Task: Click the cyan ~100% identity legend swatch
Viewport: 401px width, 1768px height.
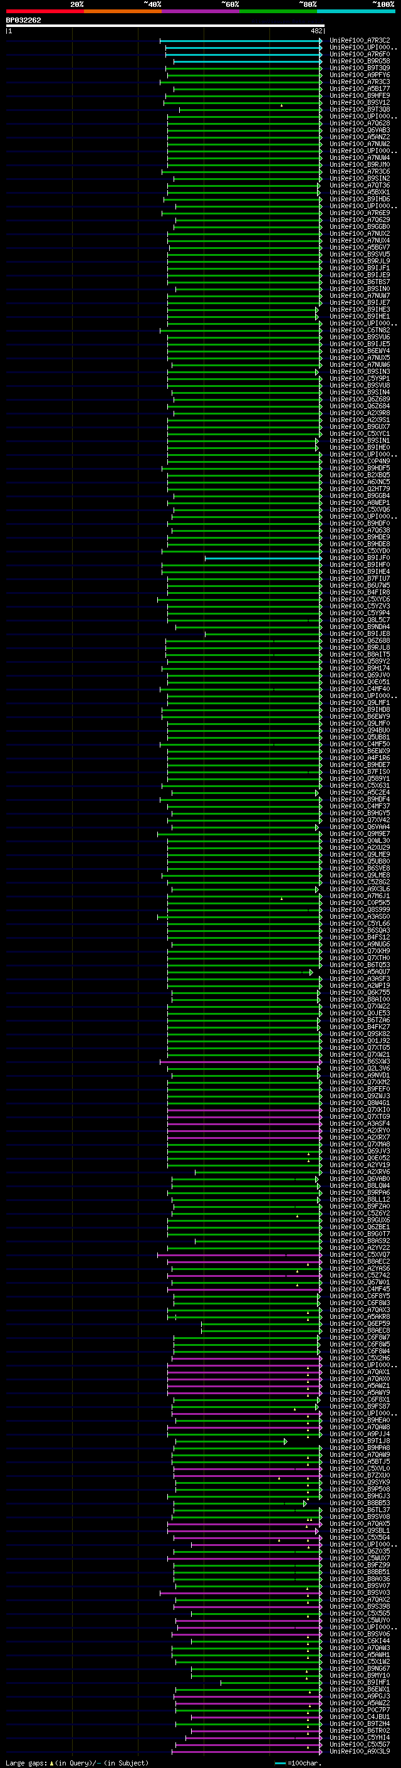Action: [x=356, y=11]
